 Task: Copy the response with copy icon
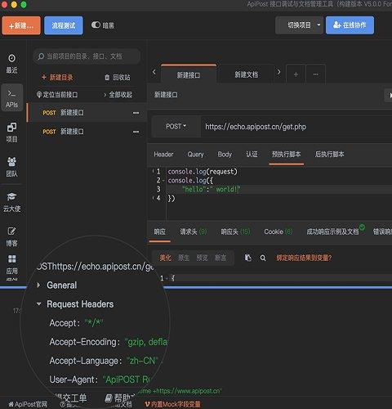click(247, 258)
